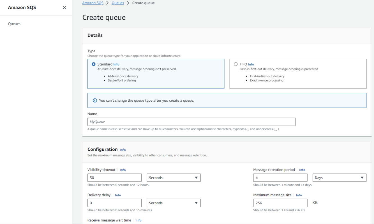Screen dimensions: 374x224
Task: Open Visibility timeout Seconds unit dropdown
Action: (x=174, y=178)
